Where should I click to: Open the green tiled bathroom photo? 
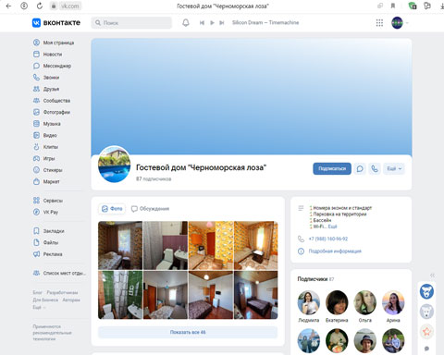click(x=120, y=295)
